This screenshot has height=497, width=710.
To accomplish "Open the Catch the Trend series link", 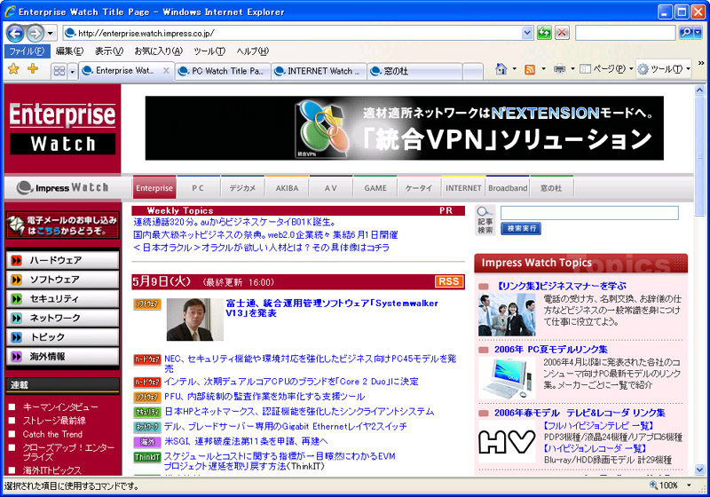I will click(52, 434).
